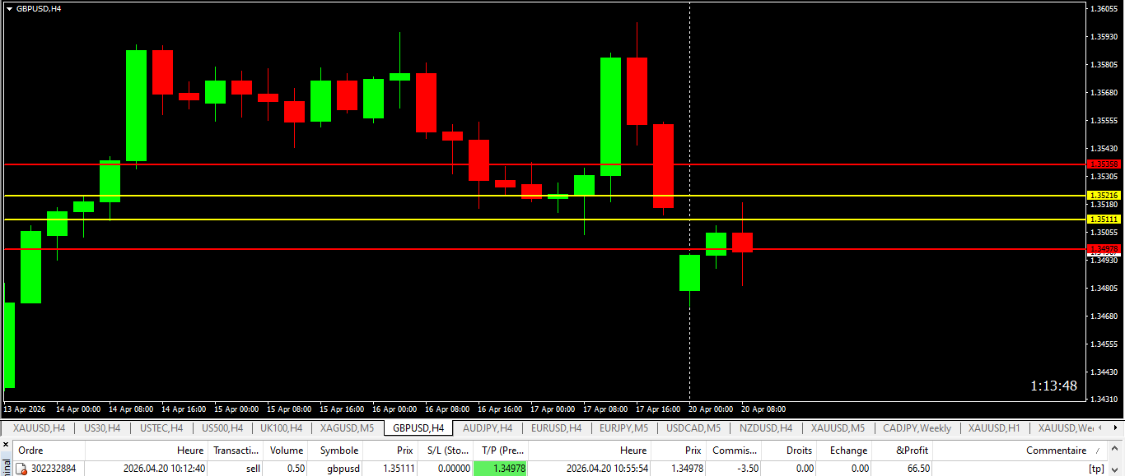
Task: Switch to the AUDJPY,H4 chart tab
Action: [488, 428]
